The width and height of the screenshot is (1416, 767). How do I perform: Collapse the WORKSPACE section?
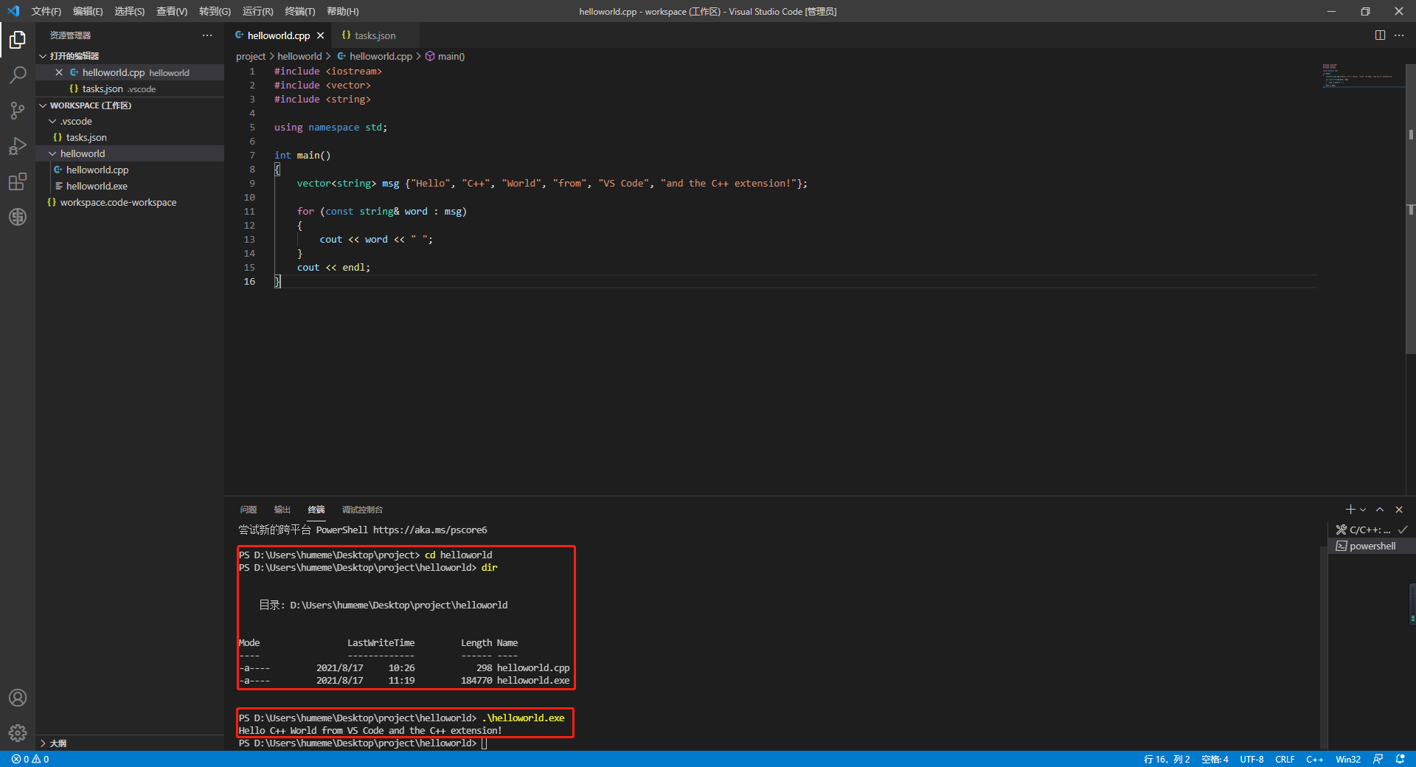(130, 105)
